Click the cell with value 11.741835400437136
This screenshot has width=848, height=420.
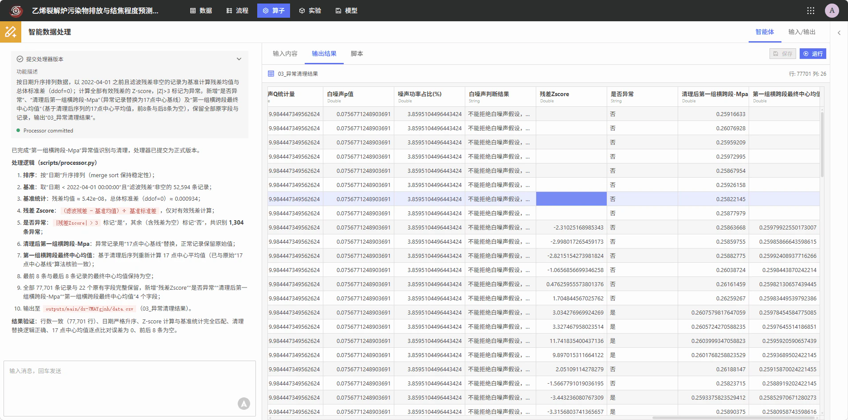click(571, 341)
